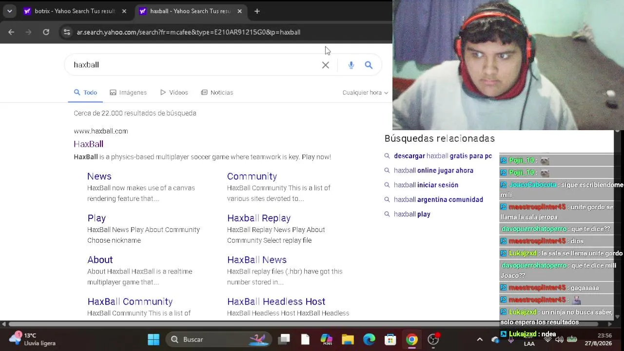The image size is (624, 351).
Task: Search related 'haxball online jugar ahora'
Action: tap(433, 171)
